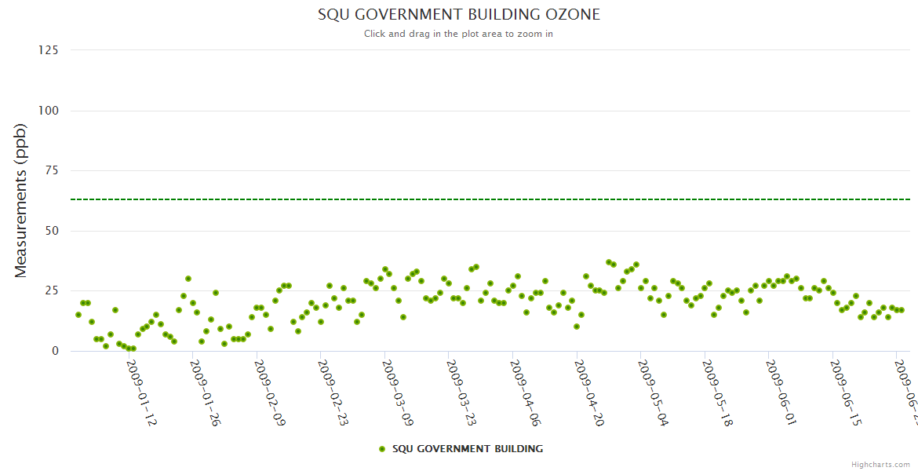Click the 25 y-axis tick label
This screenshot has width=918, height=471.
pos(51,291)
